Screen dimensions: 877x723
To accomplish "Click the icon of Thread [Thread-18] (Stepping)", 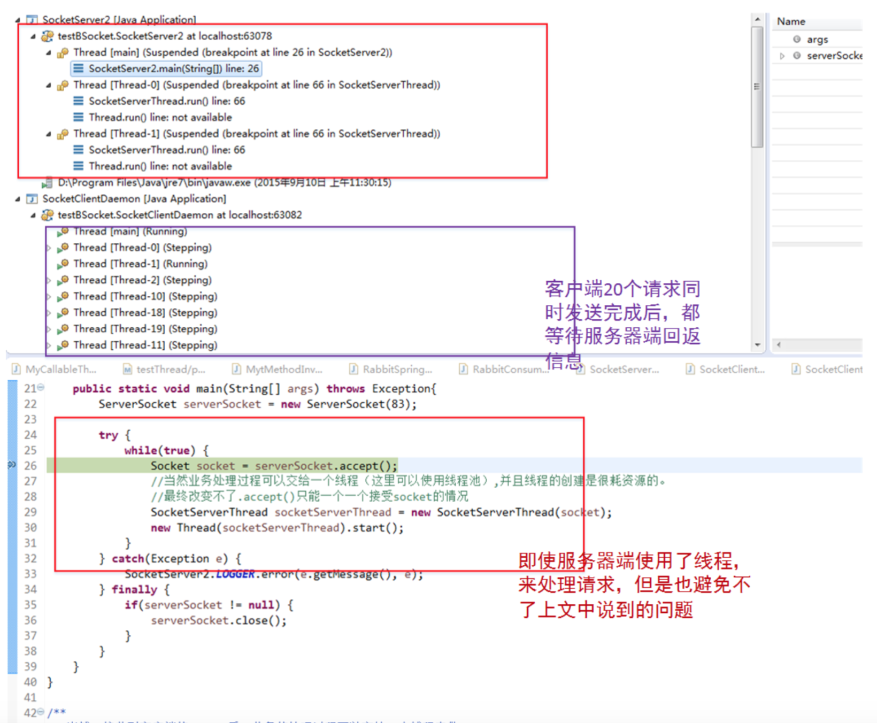I will click(63, 313).
